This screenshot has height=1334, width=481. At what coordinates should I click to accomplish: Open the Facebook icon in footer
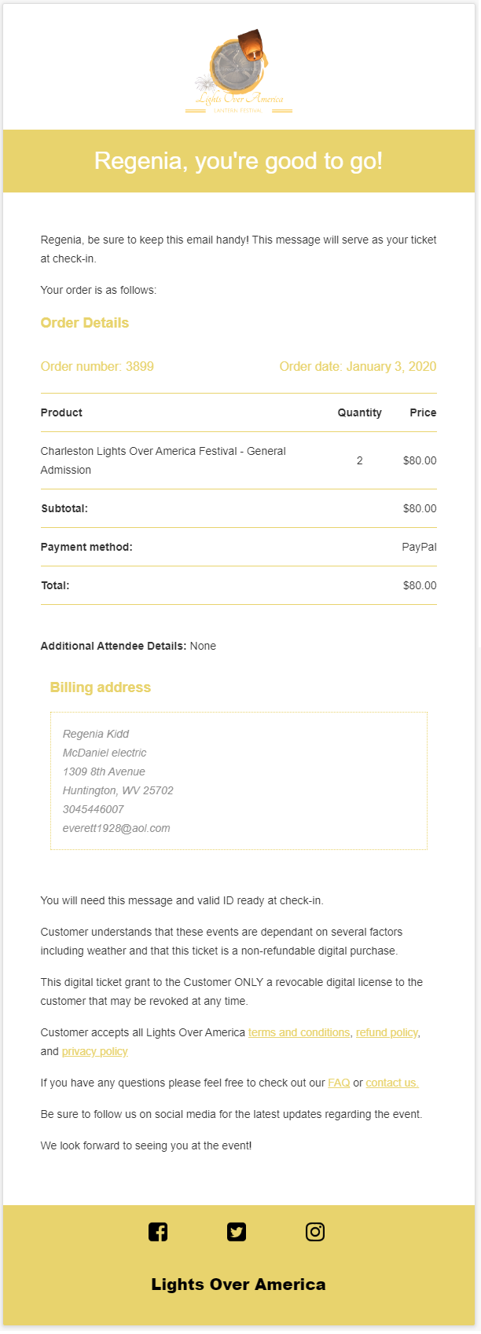pyautogui.click(x=158, y=1232)
